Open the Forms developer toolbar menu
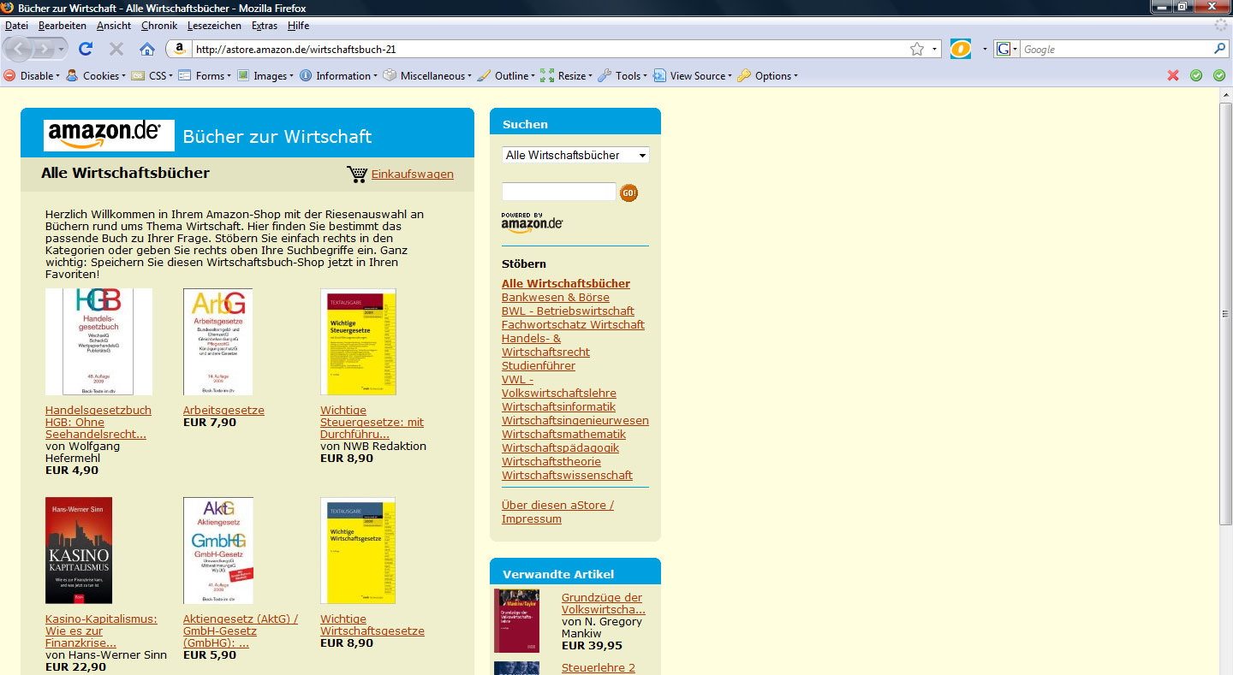The width and height of the screenshot is (1233, 675). [x=205, y=75]
